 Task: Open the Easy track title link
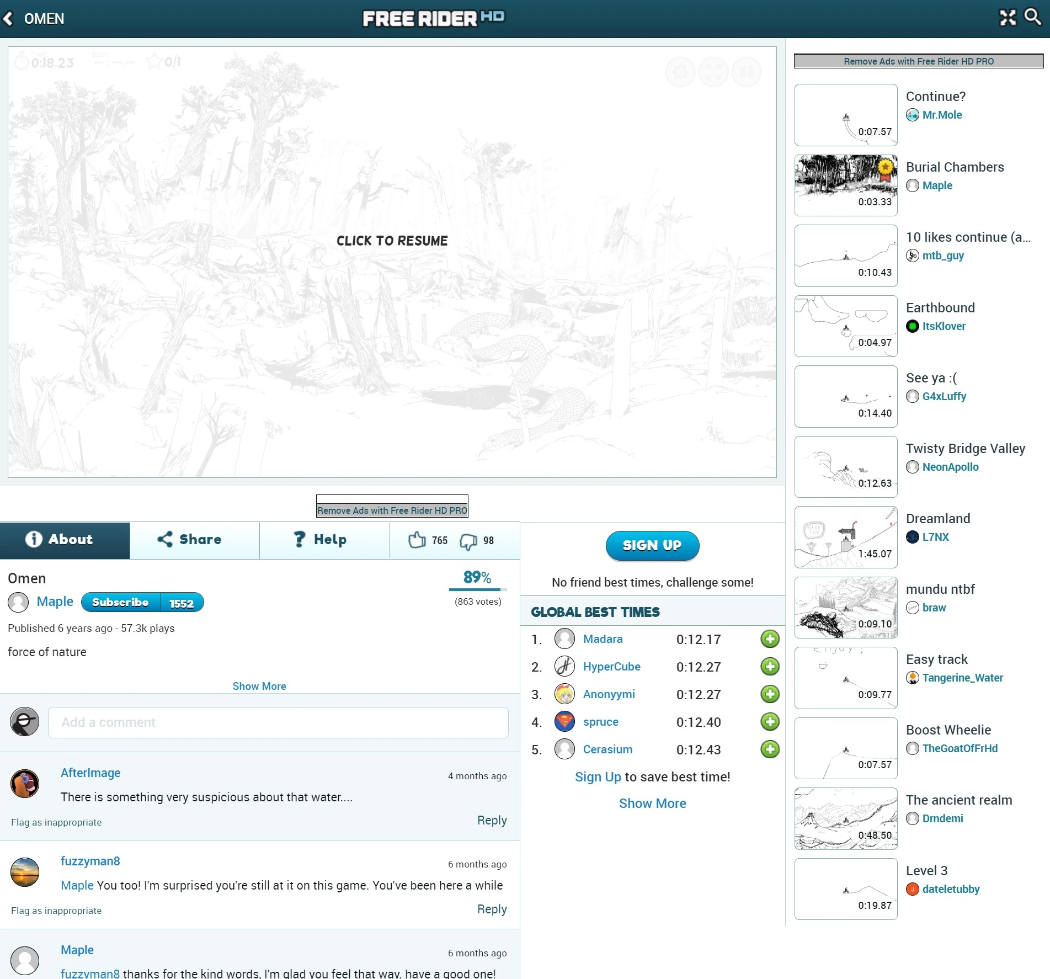coord(937,659)
